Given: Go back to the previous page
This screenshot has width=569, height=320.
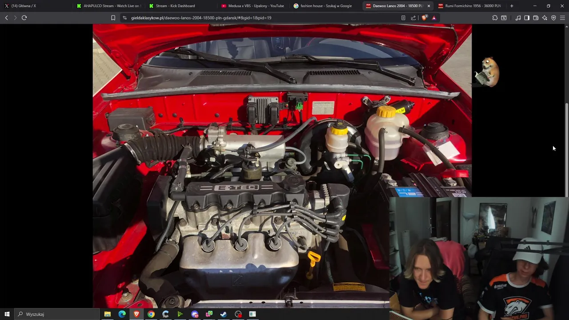Looking at the screenshot, I should 6,18.
